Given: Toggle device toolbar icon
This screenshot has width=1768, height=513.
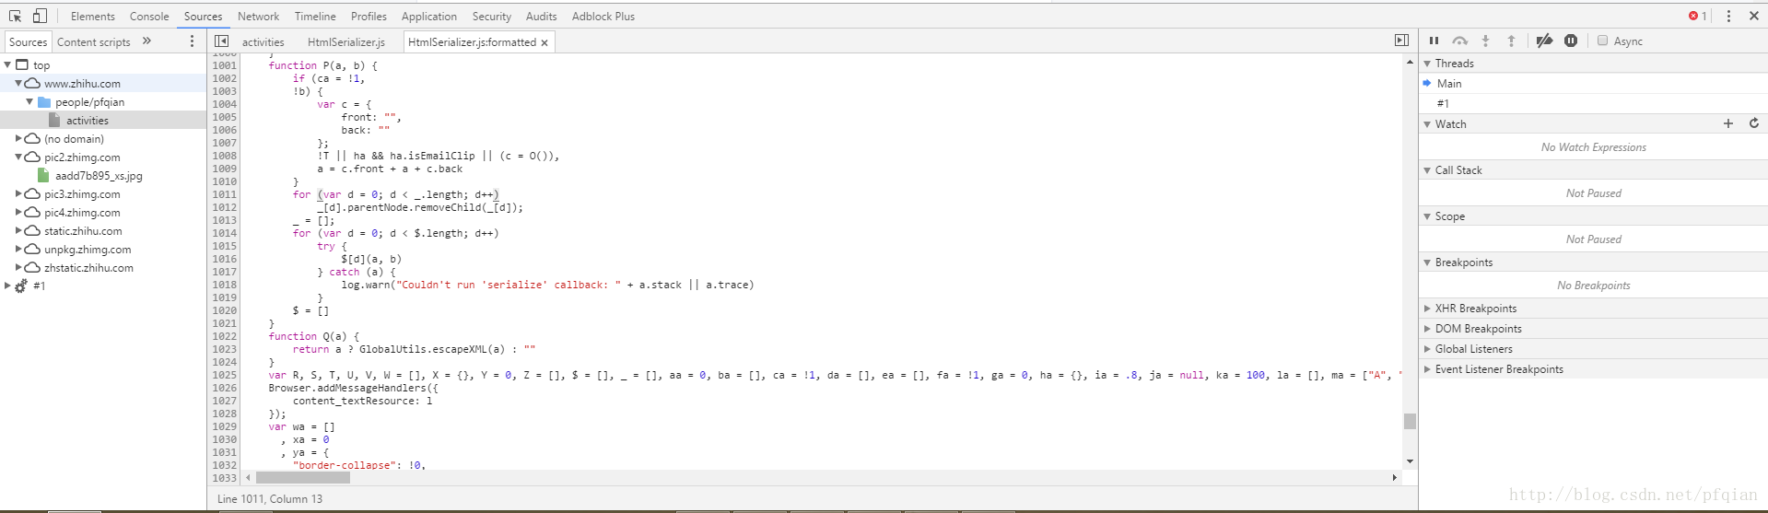Looking at the screenshot, I should click(x=40, y=16).
